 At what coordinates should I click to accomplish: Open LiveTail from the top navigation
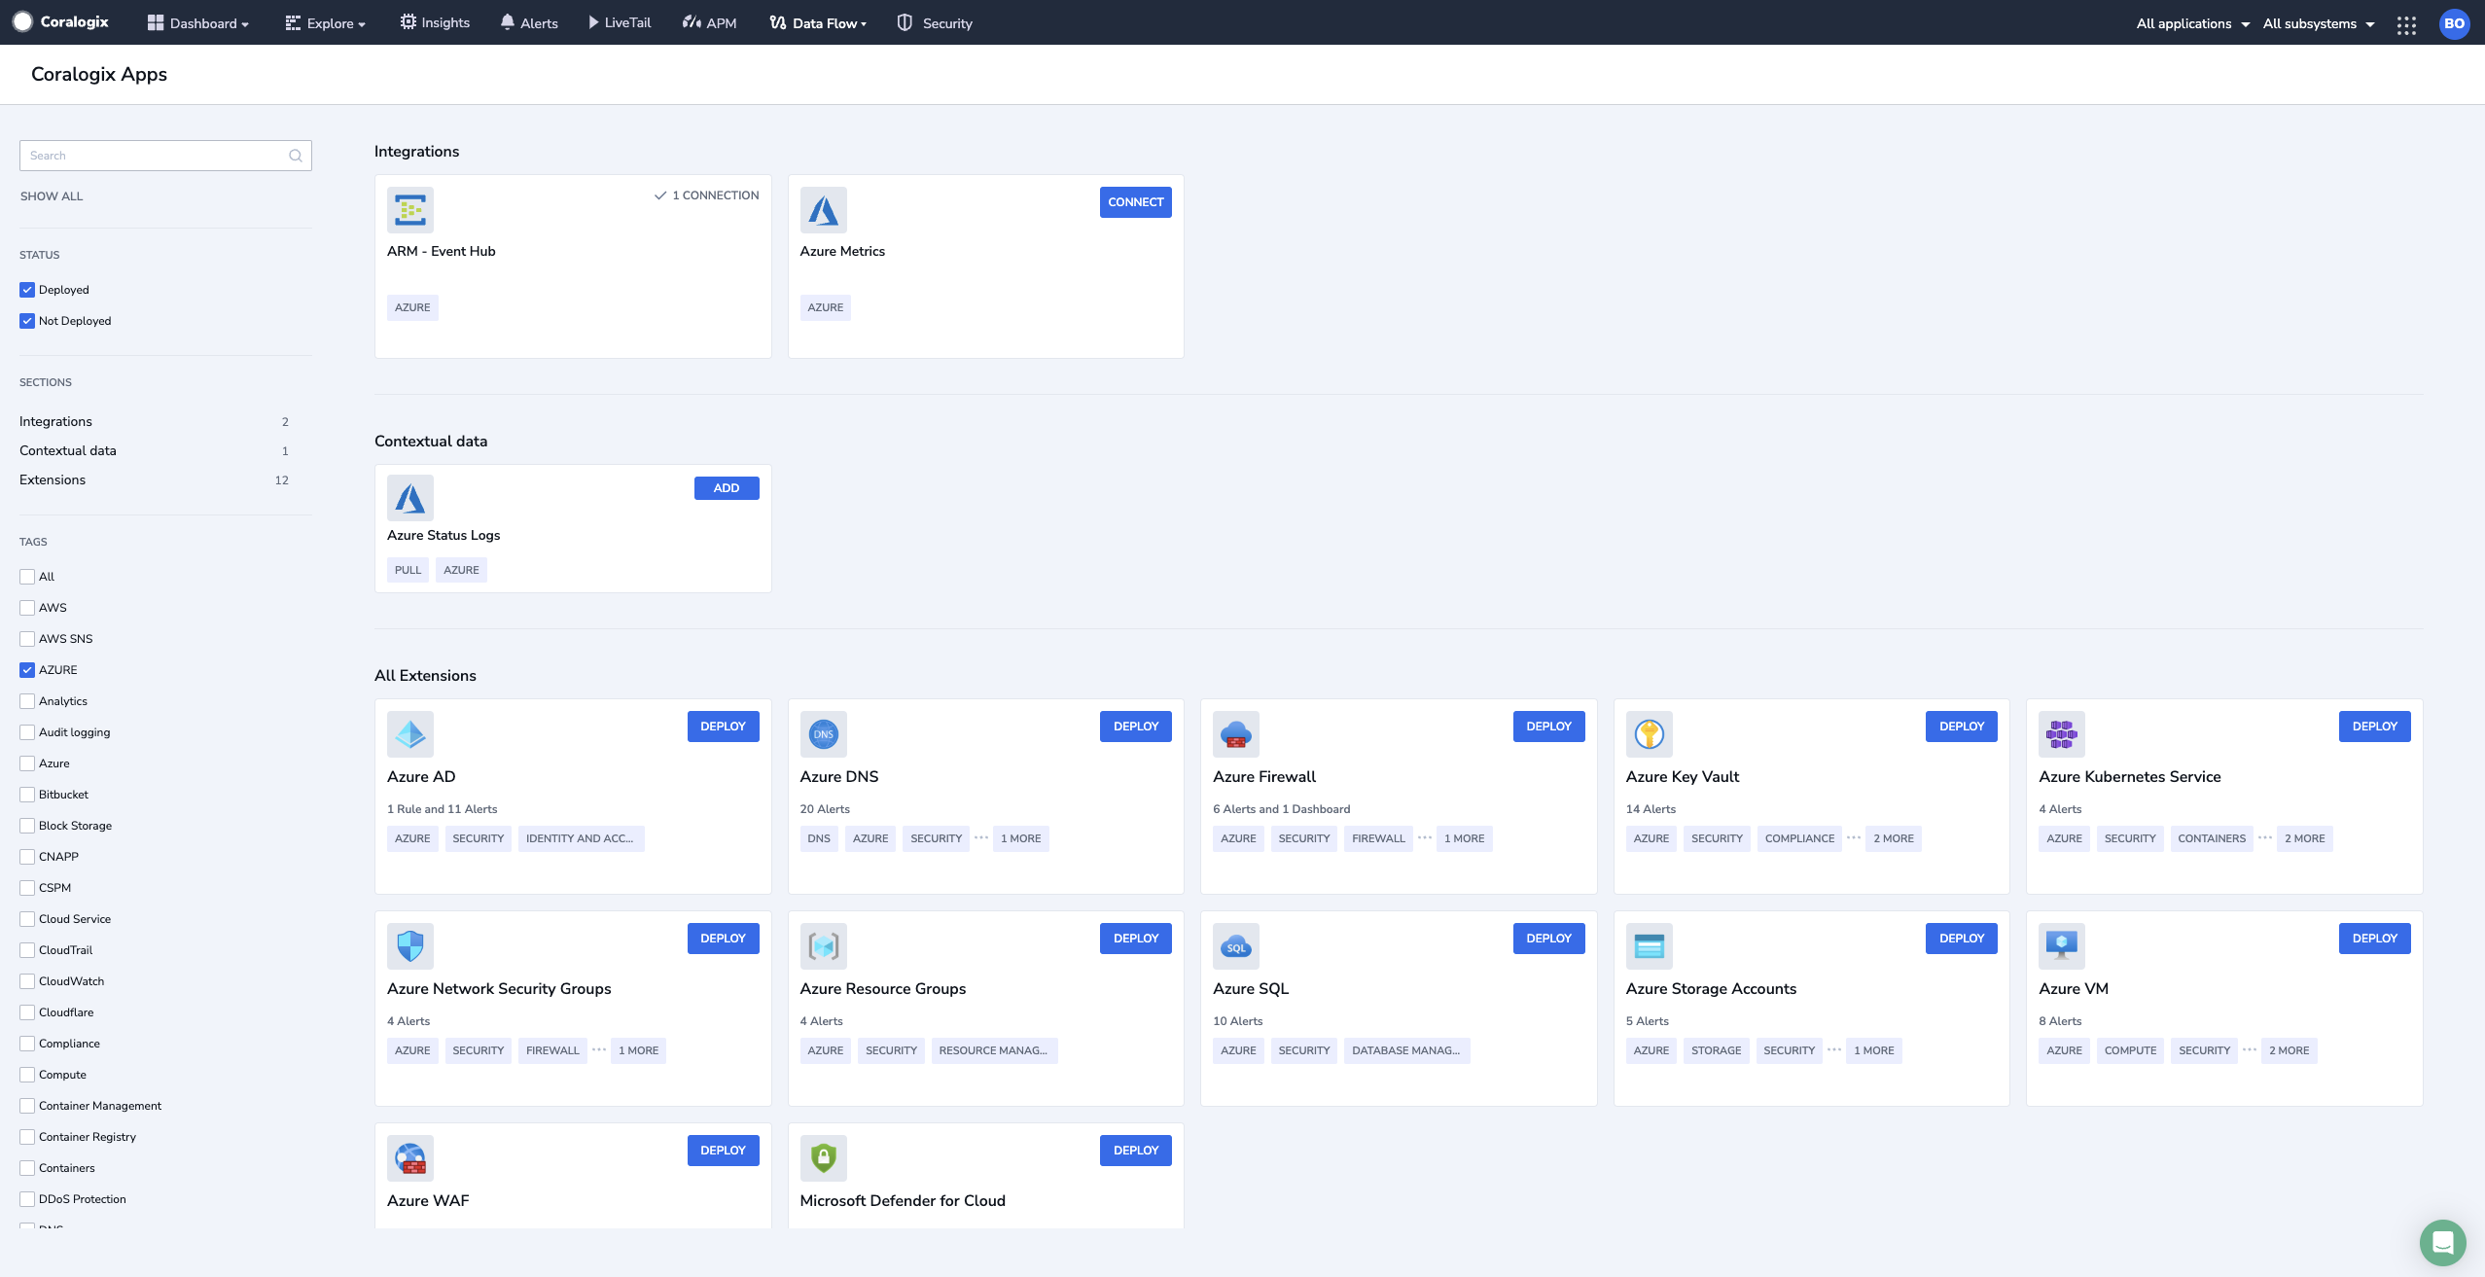620,22
